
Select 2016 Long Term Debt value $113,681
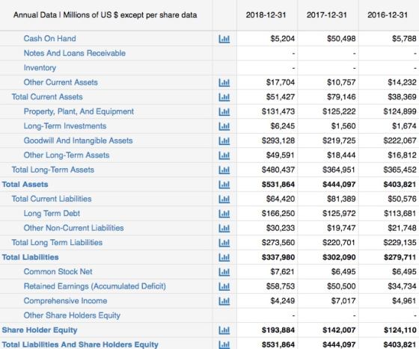[400, 214]
